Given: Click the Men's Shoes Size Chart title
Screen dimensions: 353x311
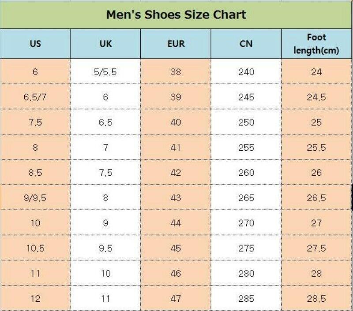Looking at the screenshot, I should tap(176, 15).
